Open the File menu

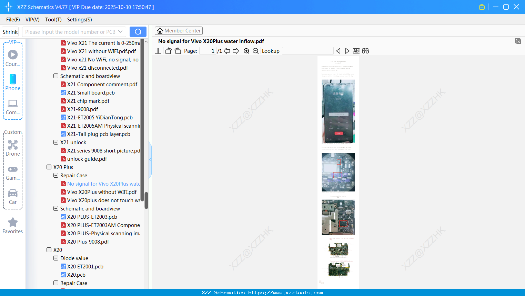pos(13,20)
